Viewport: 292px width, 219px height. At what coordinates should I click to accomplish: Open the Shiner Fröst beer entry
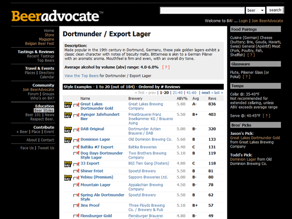click(91, 171)
